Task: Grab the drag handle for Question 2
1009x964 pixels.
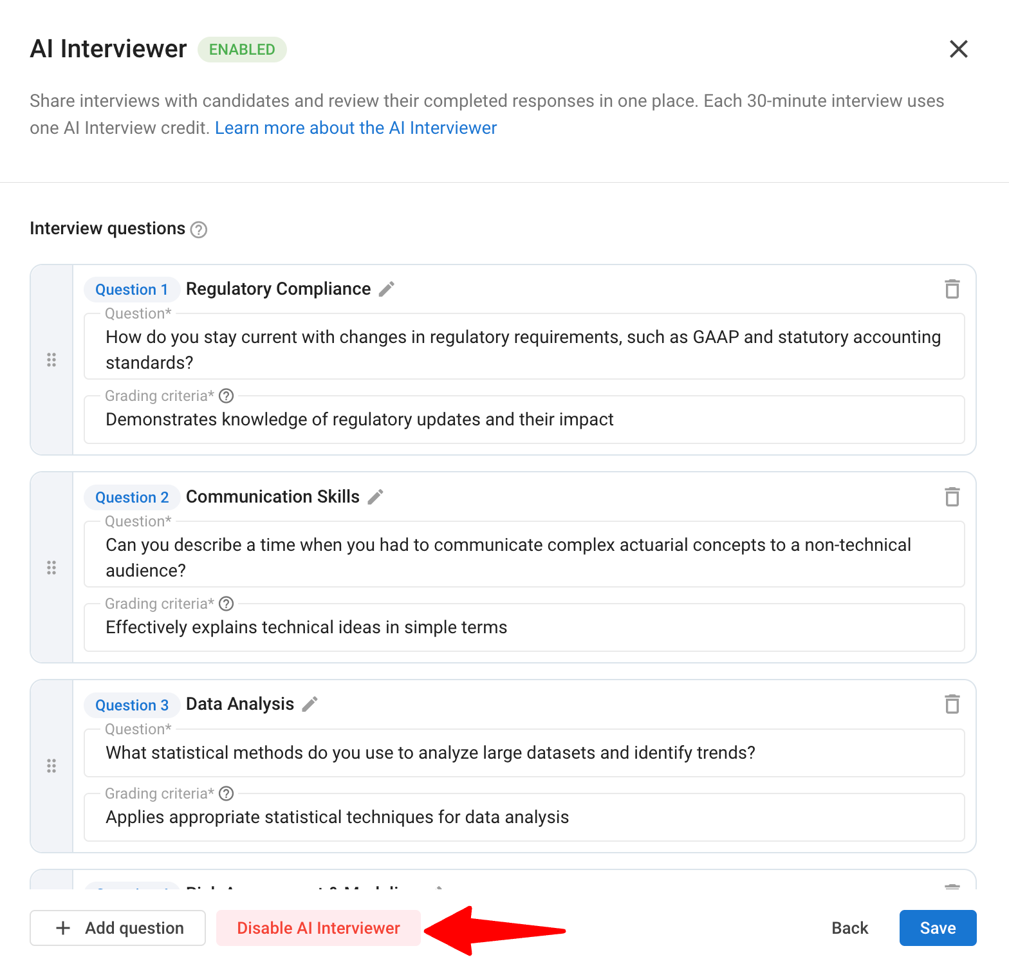Action: point(51,568)
